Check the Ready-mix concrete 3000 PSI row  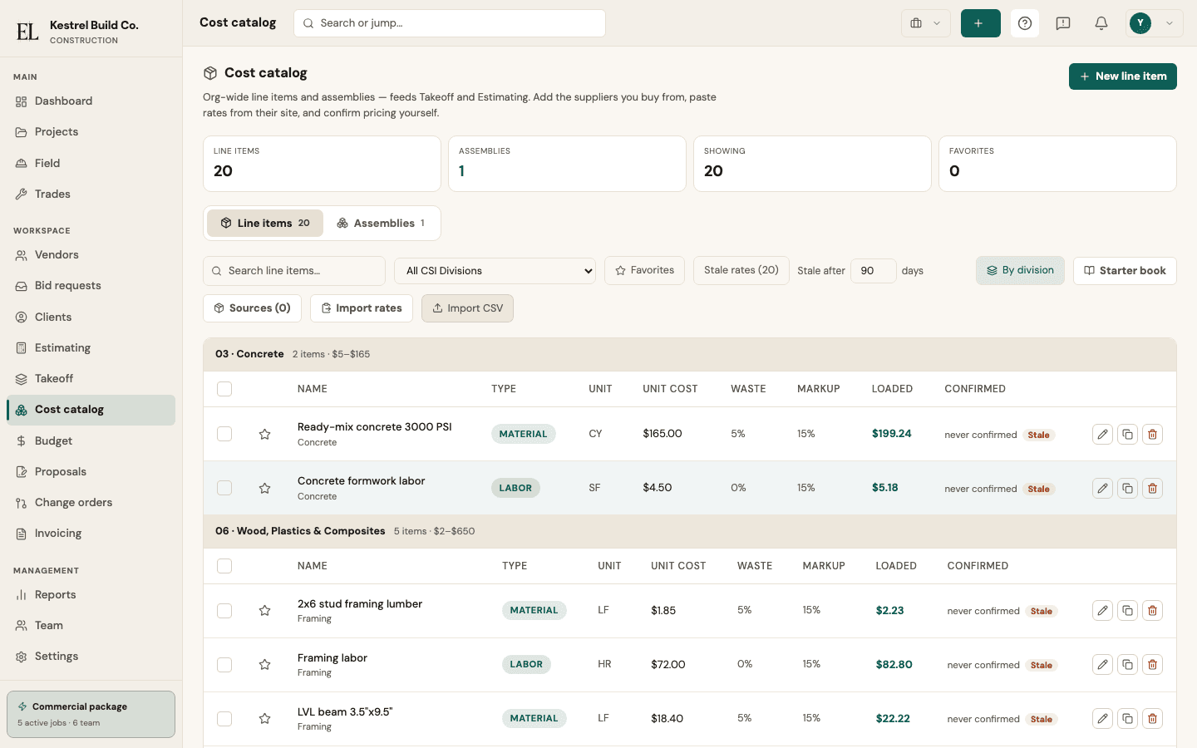[x=224, y=434]
